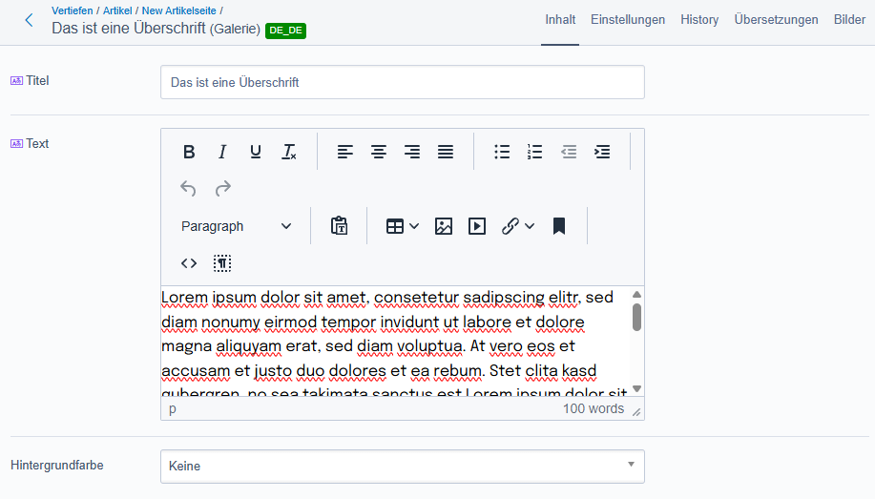Center align the text

(379, 152)
